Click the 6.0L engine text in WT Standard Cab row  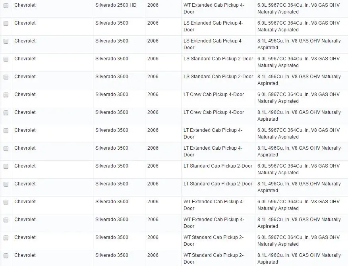coord(298,241)
